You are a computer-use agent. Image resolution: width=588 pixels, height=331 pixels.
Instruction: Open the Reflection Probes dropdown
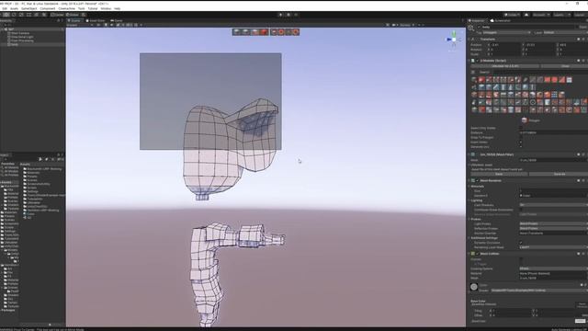(553, 228)
